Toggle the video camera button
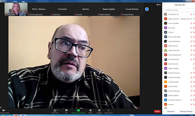This screenshot has height=116, width=195. (4, 110)
